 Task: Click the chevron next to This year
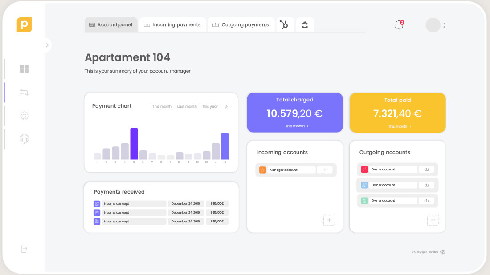[226, 107]
